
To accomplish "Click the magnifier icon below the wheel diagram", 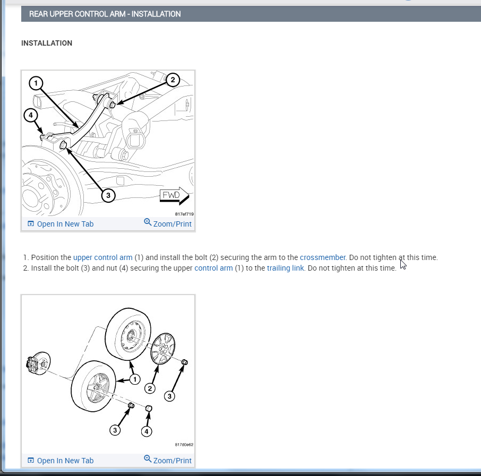I will coord(148,458).
